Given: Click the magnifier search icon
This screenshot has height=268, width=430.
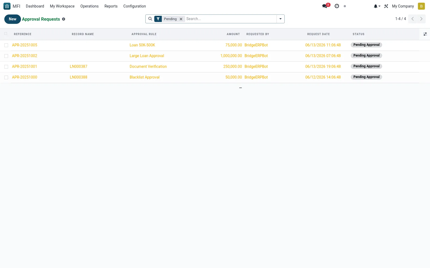Looking at the screenshot, I should [x=150, y=19].
